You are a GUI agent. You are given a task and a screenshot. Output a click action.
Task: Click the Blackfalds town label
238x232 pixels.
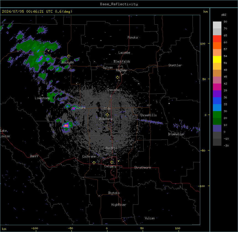pyautogui.click(x=122, y=61)
